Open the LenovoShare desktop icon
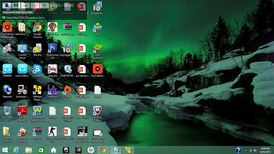This screenshot has height=154, width=274. click(x=22, y=70)
